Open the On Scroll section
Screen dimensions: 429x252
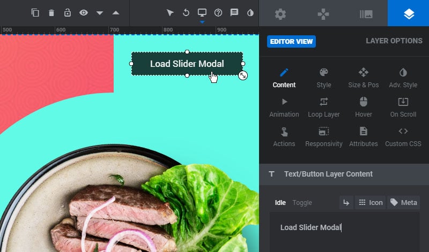[x=403, y=108]
